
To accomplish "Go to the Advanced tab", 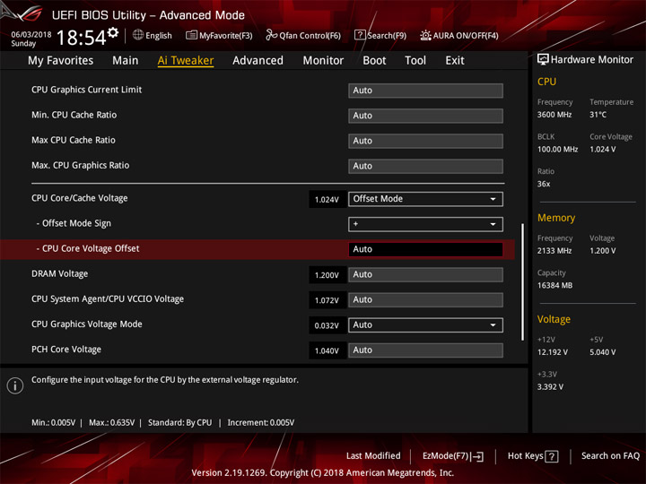I will (258, 61).
